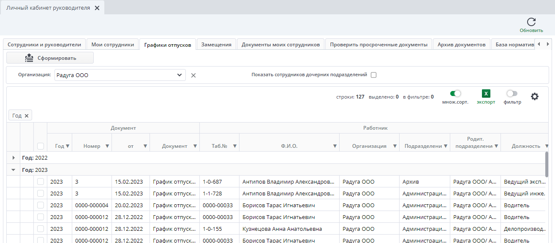
Task: Check row with Таб.№ 1-1-728
Action: click(41, 193)
